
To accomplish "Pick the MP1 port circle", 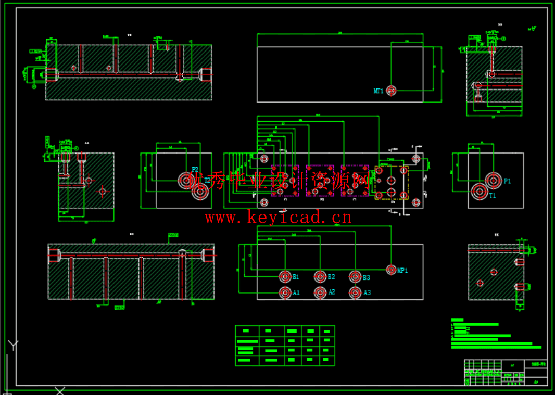I will (391, 269).
